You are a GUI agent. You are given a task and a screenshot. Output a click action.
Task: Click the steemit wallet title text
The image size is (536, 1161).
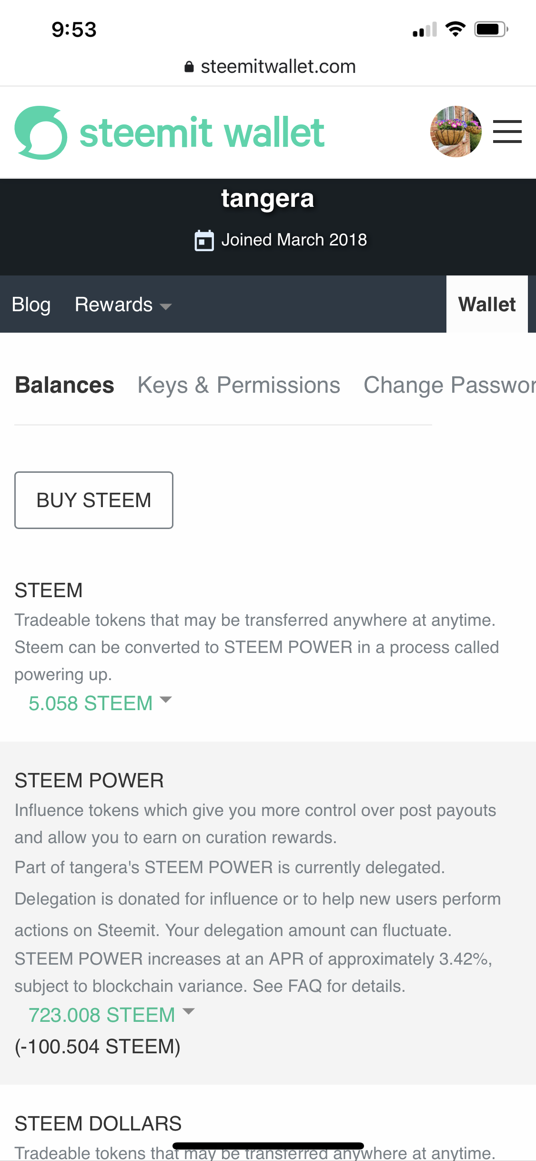pos(202,132)
